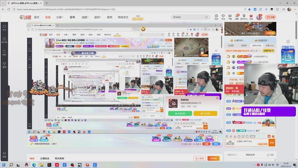Open 客服 headset in left sidebar
The height and width of the screenshot is (168, 298).
pyautogui.click(x=4, y=155)
